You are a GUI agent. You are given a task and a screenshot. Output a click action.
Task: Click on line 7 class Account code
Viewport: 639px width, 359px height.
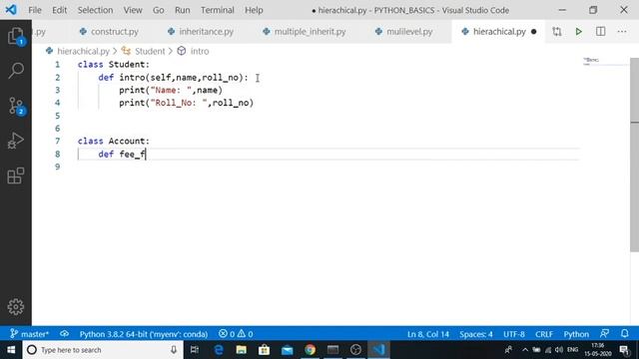point(114,141)
